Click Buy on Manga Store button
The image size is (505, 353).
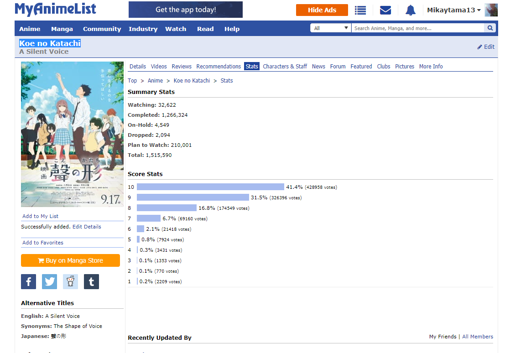[70, 260]
